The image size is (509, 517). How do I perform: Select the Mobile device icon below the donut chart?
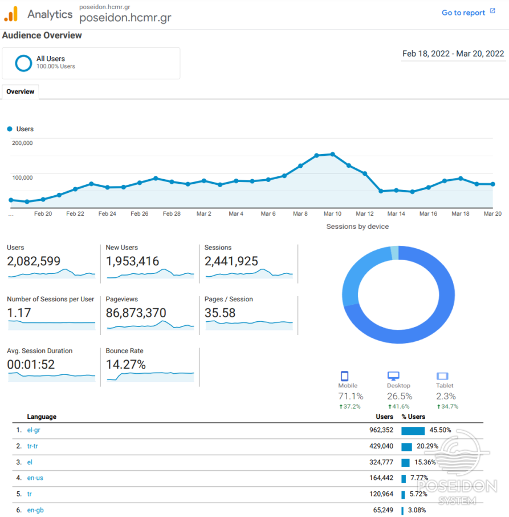coord(345,375)
